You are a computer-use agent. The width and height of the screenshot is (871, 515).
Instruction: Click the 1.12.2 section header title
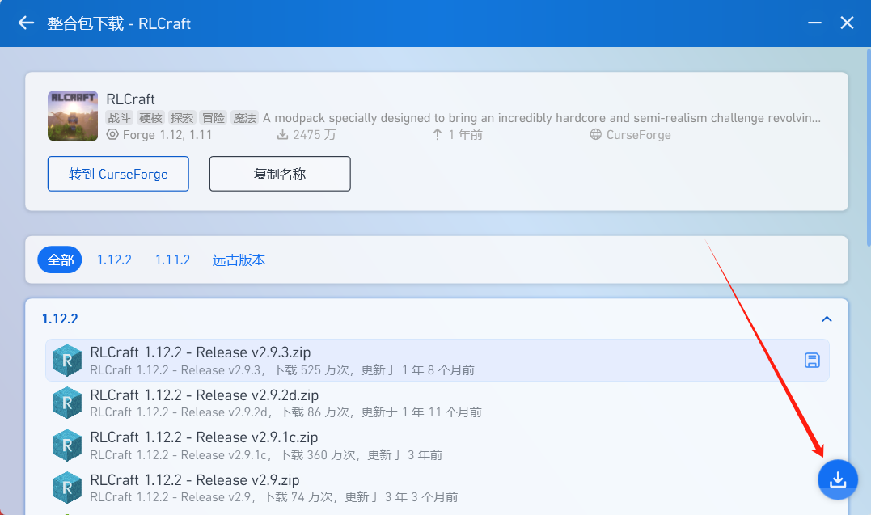click(60, 319)
